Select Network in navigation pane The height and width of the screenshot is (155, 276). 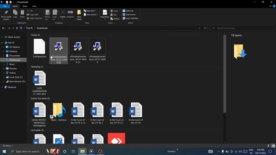tap(12, 87)
